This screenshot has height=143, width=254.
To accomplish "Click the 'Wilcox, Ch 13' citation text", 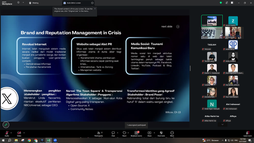I will [x=173, y=112].
